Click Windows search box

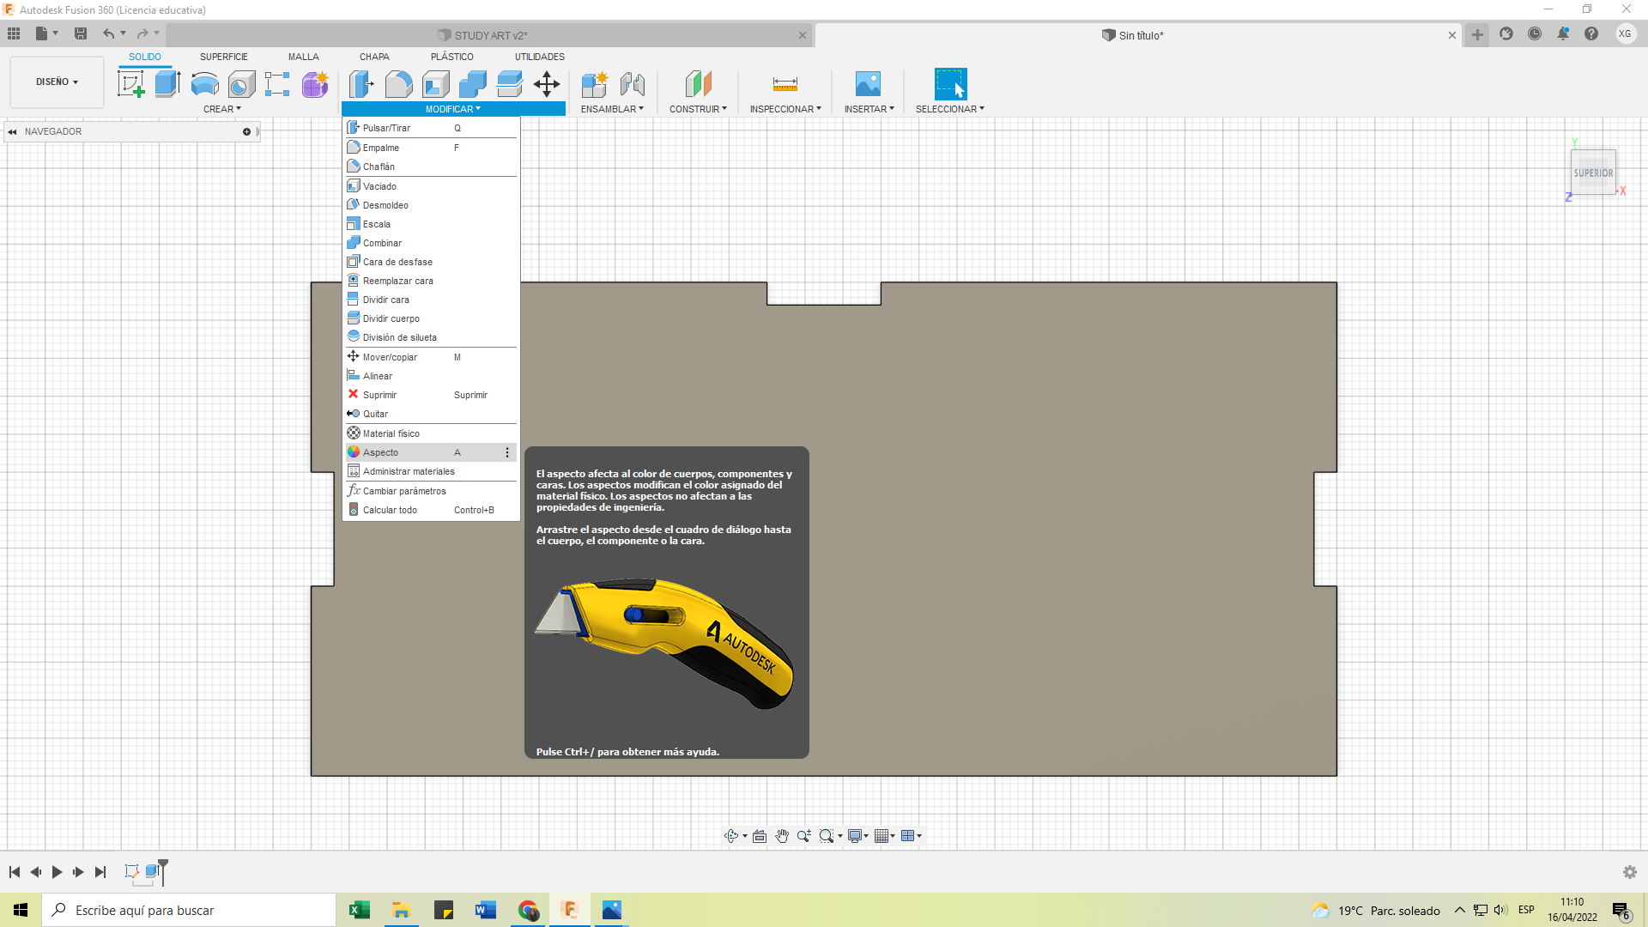pyautogui.click(x=189, y=910)
